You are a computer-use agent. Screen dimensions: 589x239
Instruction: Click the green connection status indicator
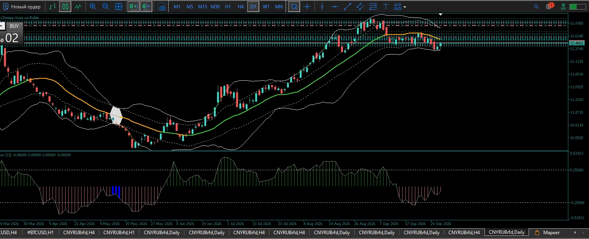click(578, 7)
